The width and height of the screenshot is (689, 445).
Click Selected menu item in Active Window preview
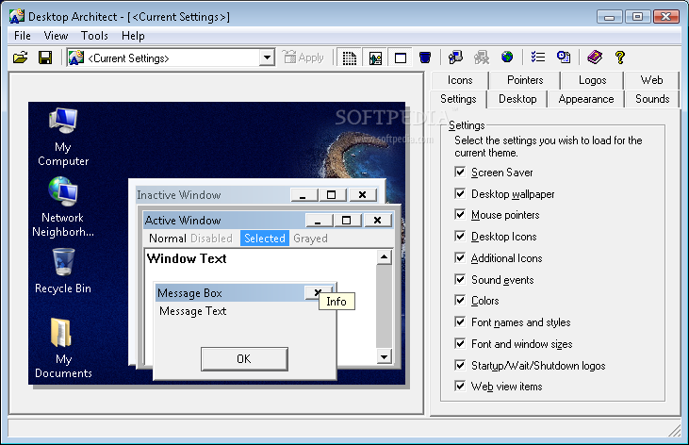tap(265, 239)
